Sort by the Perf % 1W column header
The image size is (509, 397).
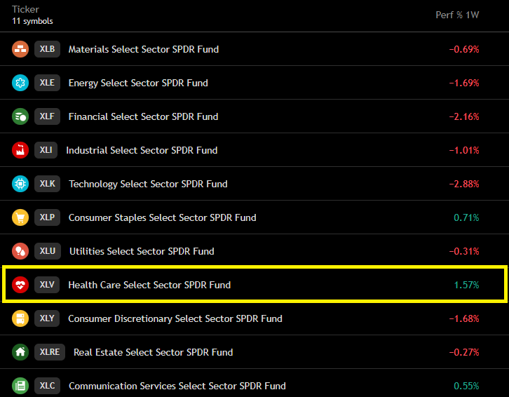[457, 15]
